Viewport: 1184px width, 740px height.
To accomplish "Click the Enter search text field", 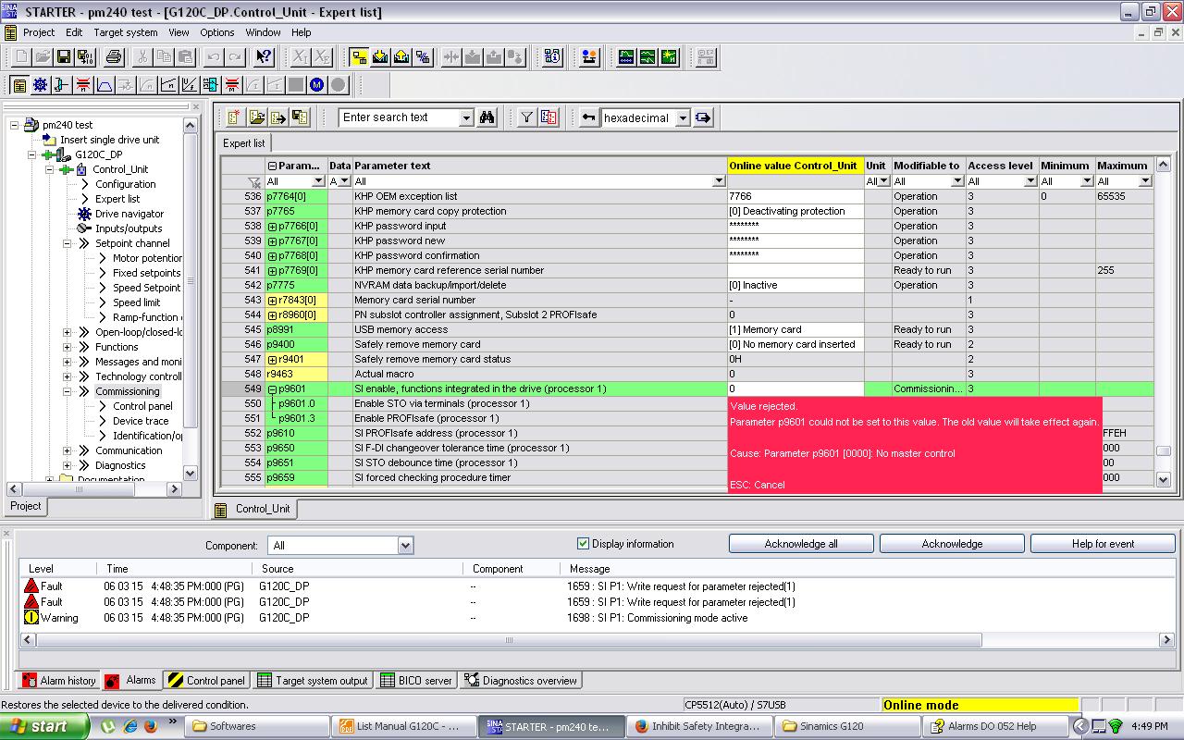I will (x=399, y=117).
